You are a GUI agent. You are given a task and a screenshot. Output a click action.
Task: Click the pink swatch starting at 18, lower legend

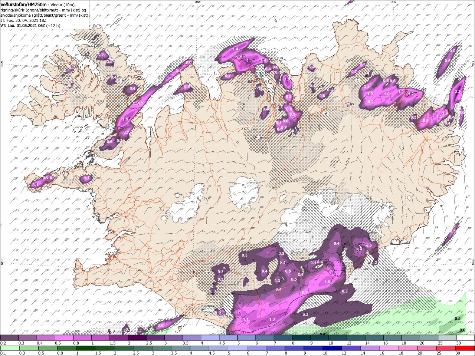coord(408,348)
